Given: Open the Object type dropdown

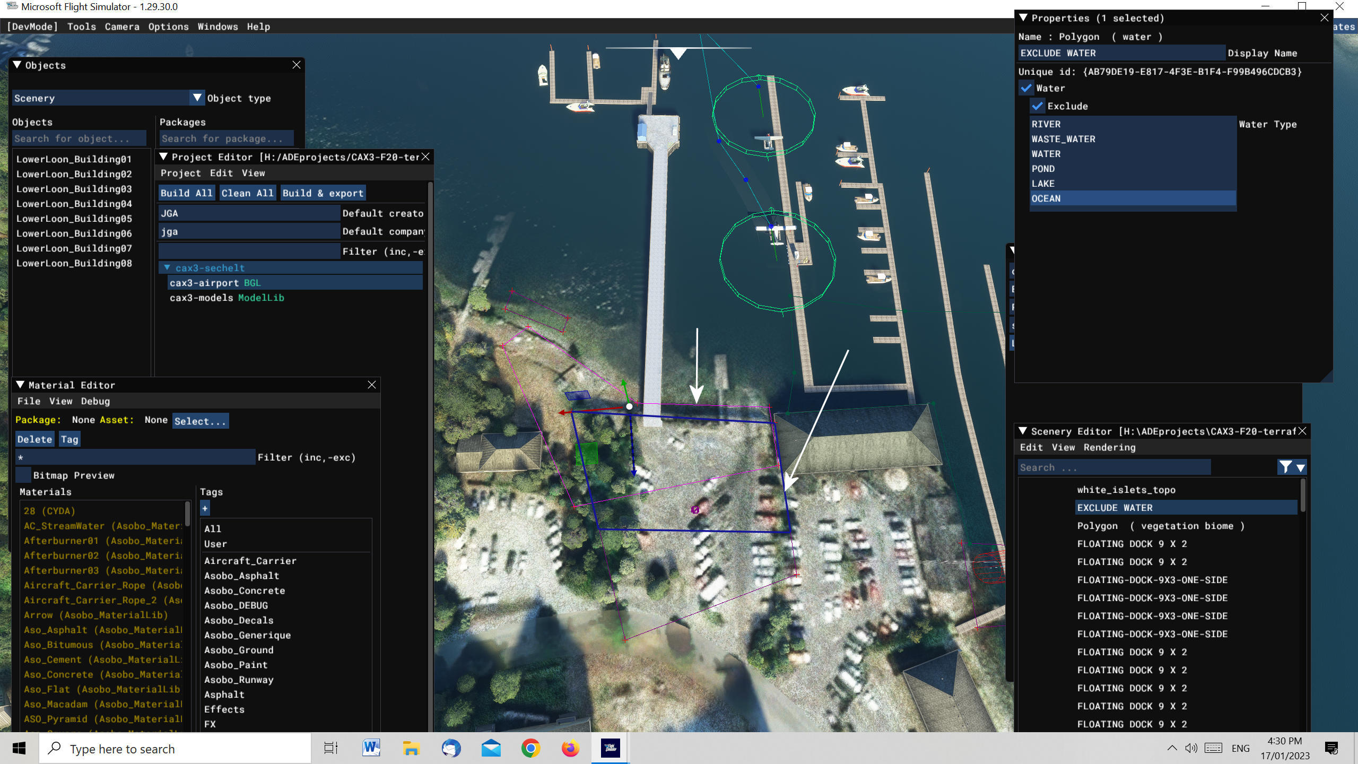Looking at the screenshot, I should point(197,98).
